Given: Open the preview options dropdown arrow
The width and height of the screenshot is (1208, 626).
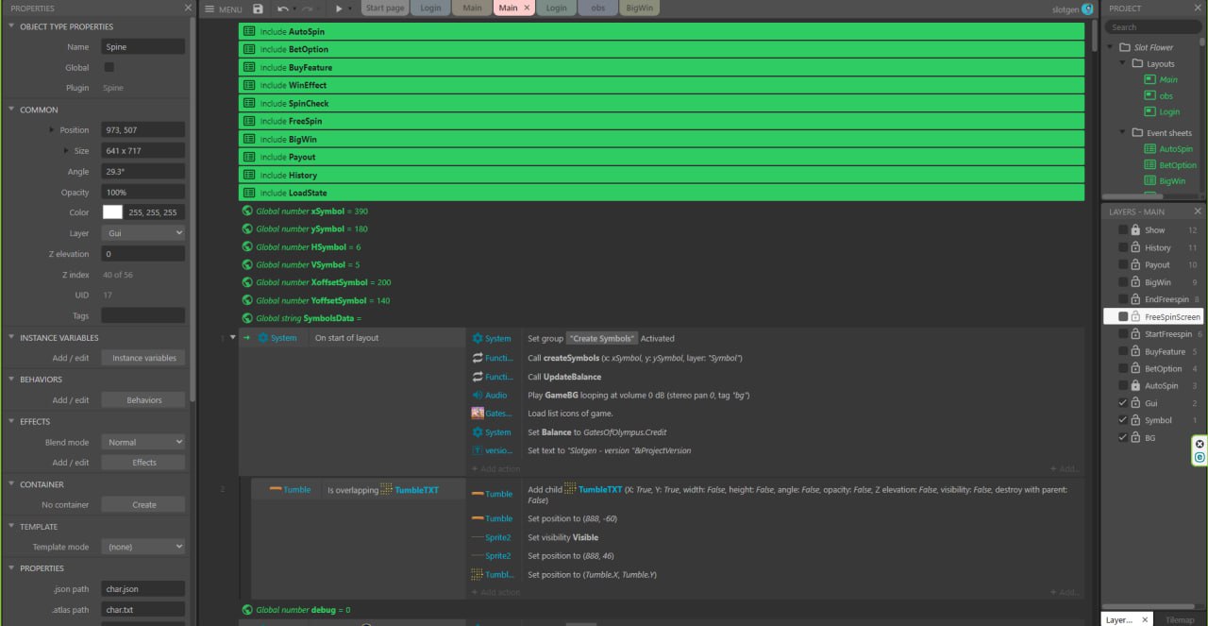Looking at the screenshot, I should click(350, 8).
